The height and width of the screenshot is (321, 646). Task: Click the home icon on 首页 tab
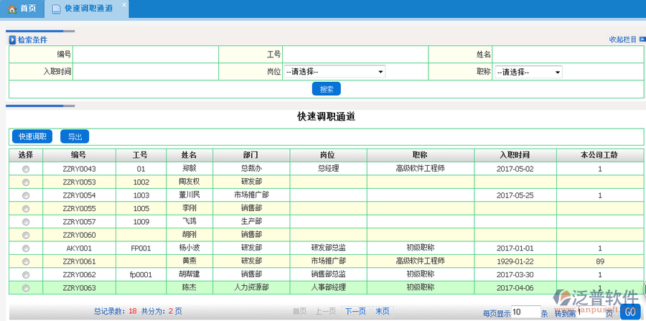coord(12,9)
